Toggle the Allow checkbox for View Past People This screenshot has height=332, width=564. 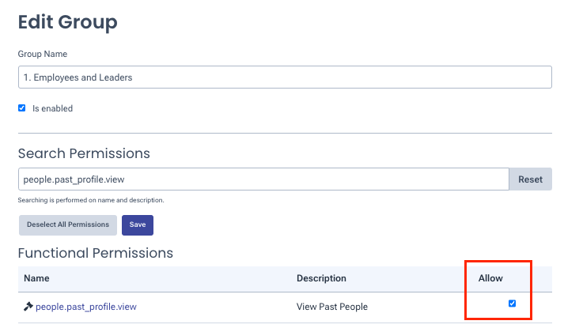(x=512, y=304)
